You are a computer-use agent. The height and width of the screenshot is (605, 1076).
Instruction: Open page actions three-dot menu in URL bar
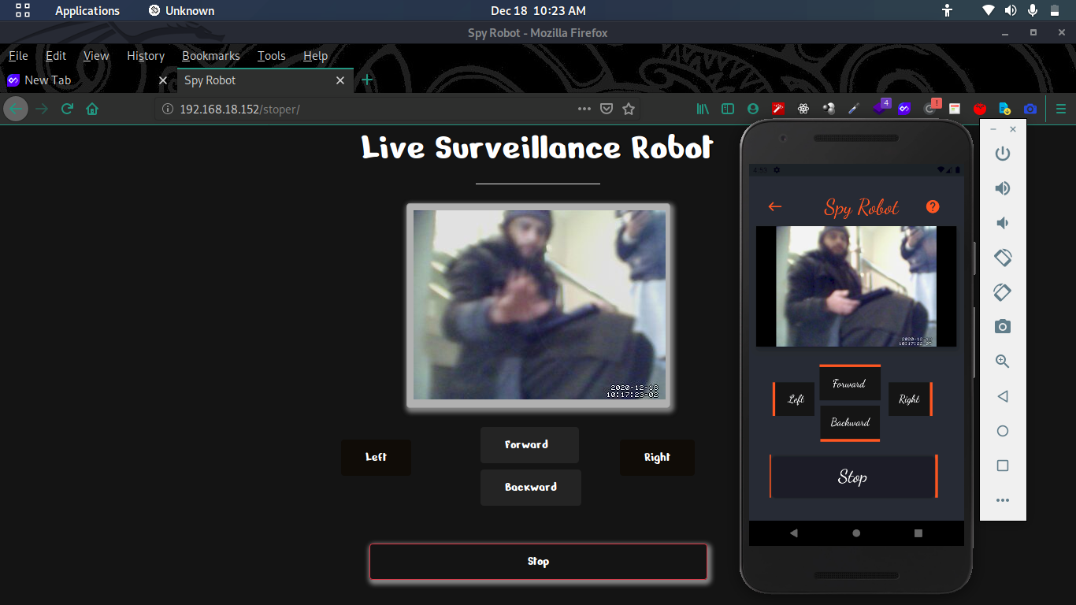click(584, 109)
